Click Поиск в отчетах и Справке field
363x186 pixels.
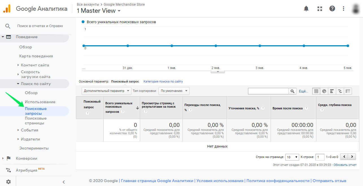(x=40, y=26)
